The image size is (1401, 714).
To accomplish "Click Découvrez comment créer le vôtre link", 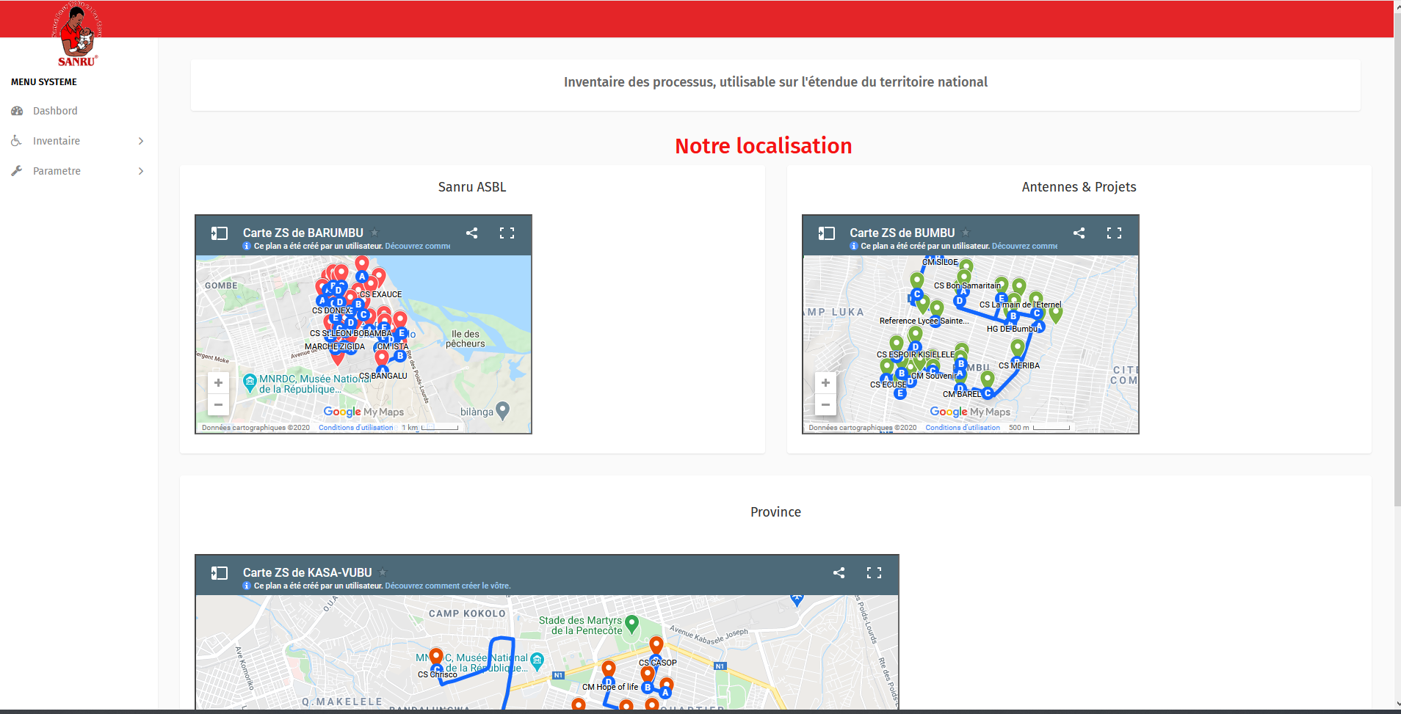I will pos(447,586).
